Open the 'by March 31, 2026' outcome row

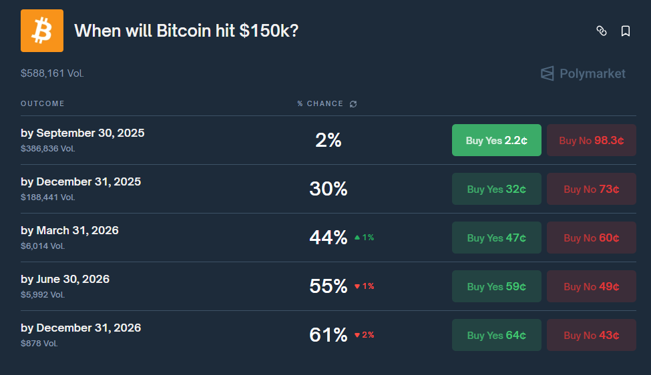pyautogui.click(x=69, y=230)
